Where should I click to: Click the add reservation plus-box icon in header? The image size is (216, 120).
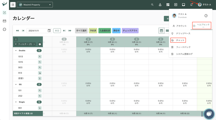tap(175, 5)
